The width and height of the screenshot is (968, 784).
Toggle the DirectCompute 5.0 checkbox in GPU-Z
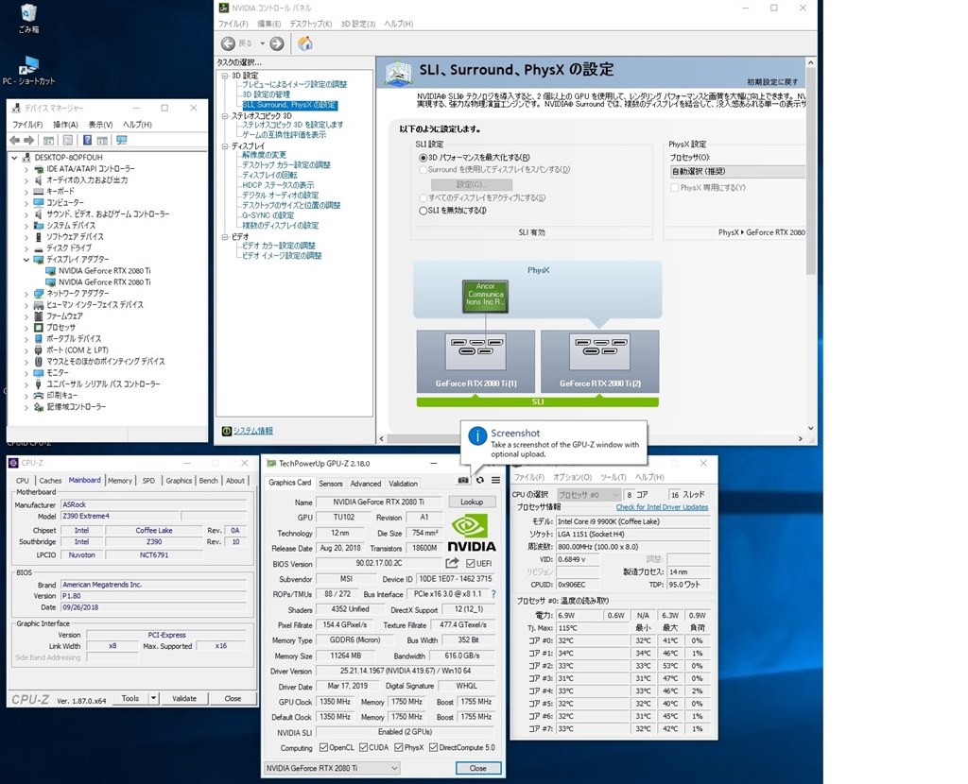(433, 747)
